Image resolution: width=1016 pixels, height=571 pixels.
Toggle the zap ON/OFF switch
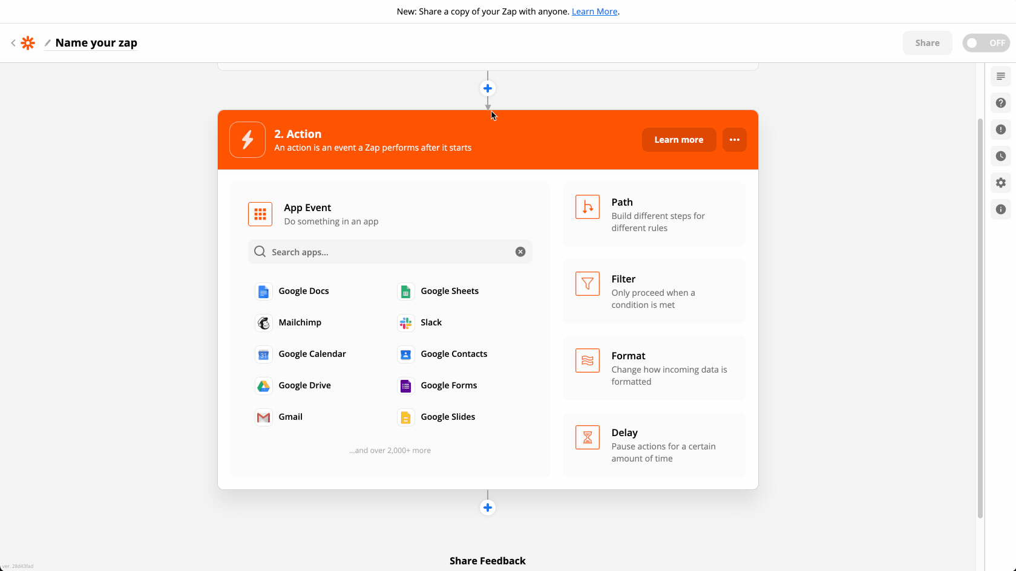[986, 43]
